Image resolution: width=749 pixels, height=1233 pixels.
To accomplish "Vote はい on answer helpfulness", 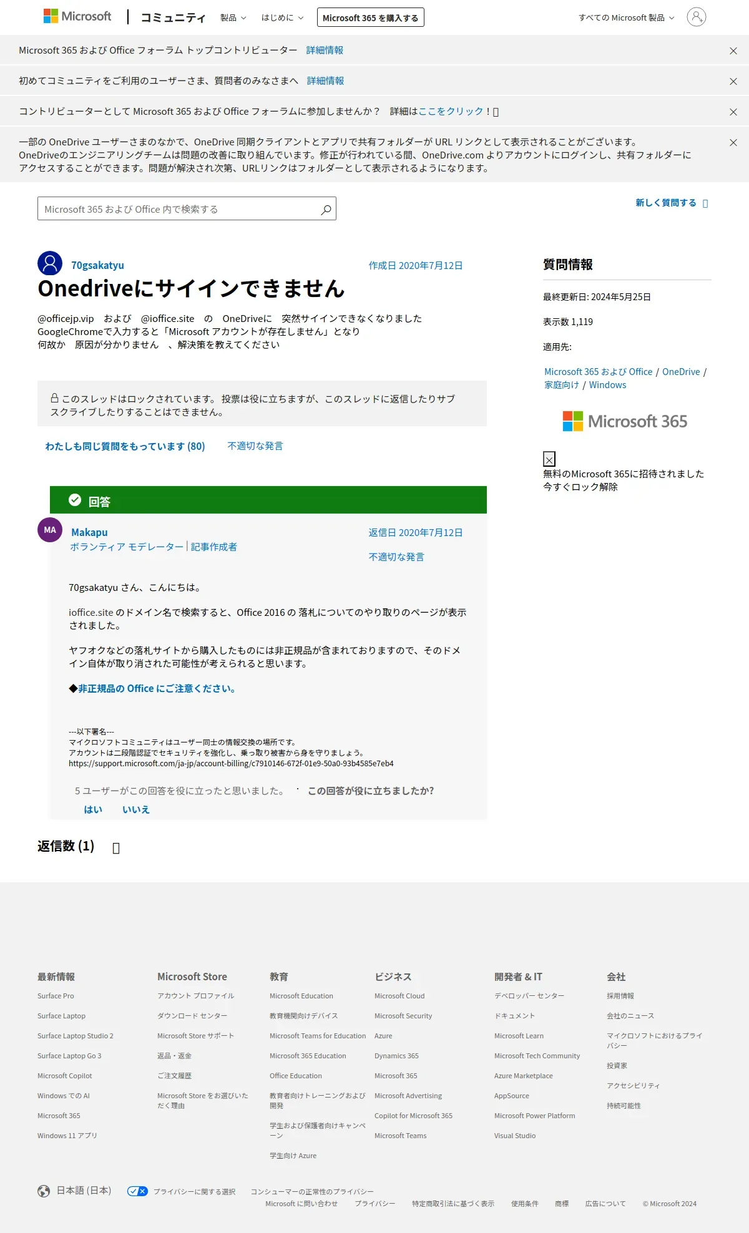I will [93, 810].
